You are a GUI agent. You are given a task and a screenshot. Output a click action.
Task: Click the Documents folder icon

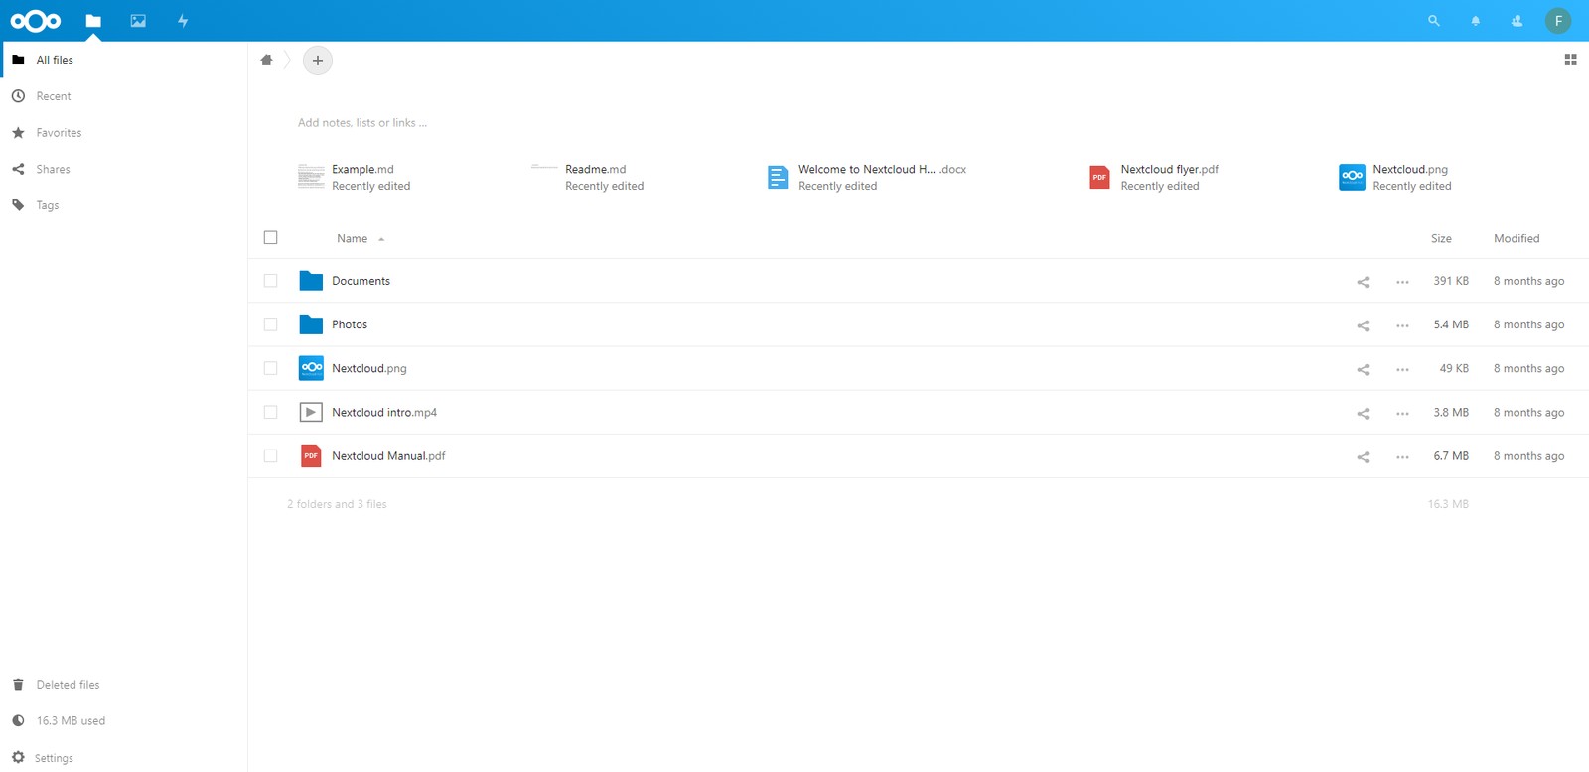[311, 281]
